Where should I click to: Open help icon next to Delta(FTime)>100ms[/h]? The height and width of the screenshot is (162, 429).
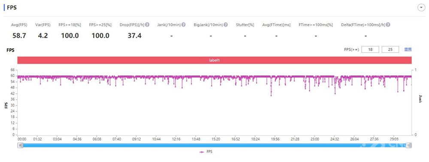(x=388, y=24)
